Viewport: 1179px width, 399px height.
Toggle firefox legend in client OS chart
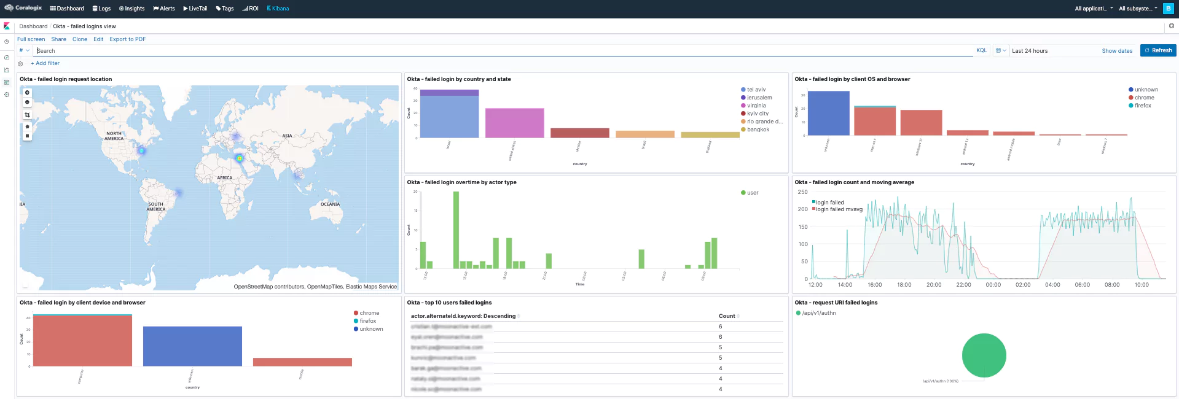(1140, 106)
